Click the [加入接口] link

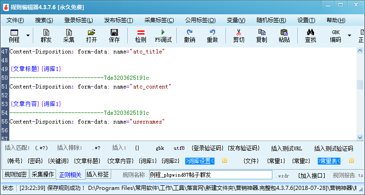click(311, 176)
